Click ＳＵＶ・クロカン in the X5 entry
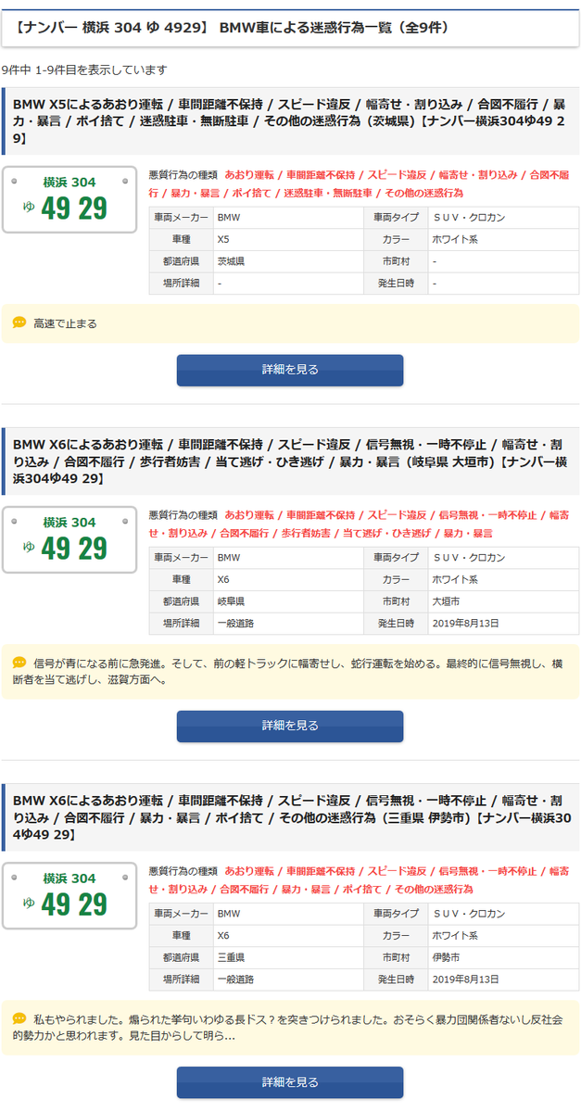This screenshot has width=581, height=1112. [x=469, y=217]
